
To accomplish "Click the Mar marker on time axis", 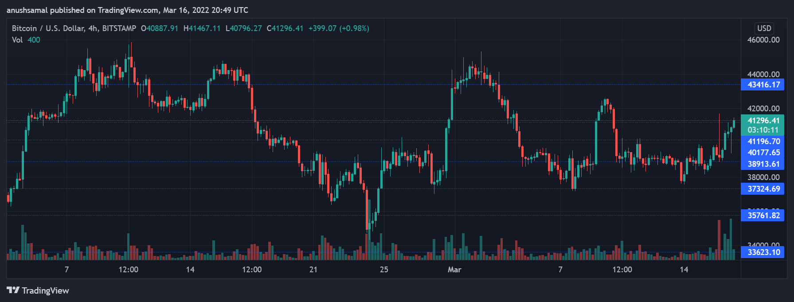I will pyautogui.click(x=454, y=270).
